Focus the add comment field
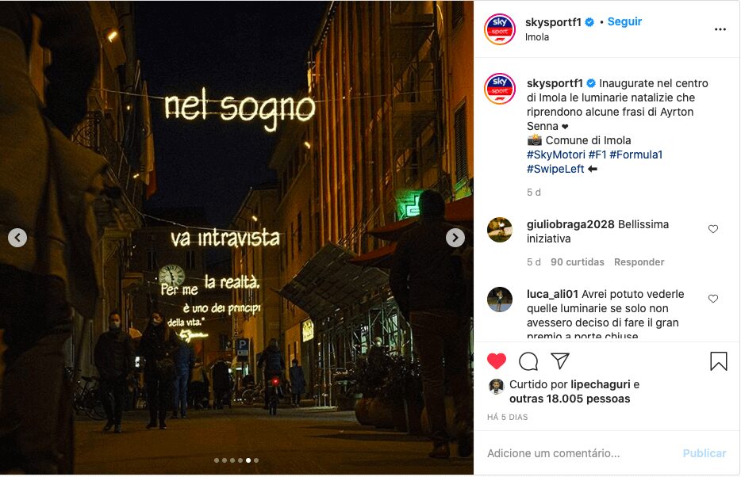Viewport: 741px width, 477px height. [x=580, y=453]
